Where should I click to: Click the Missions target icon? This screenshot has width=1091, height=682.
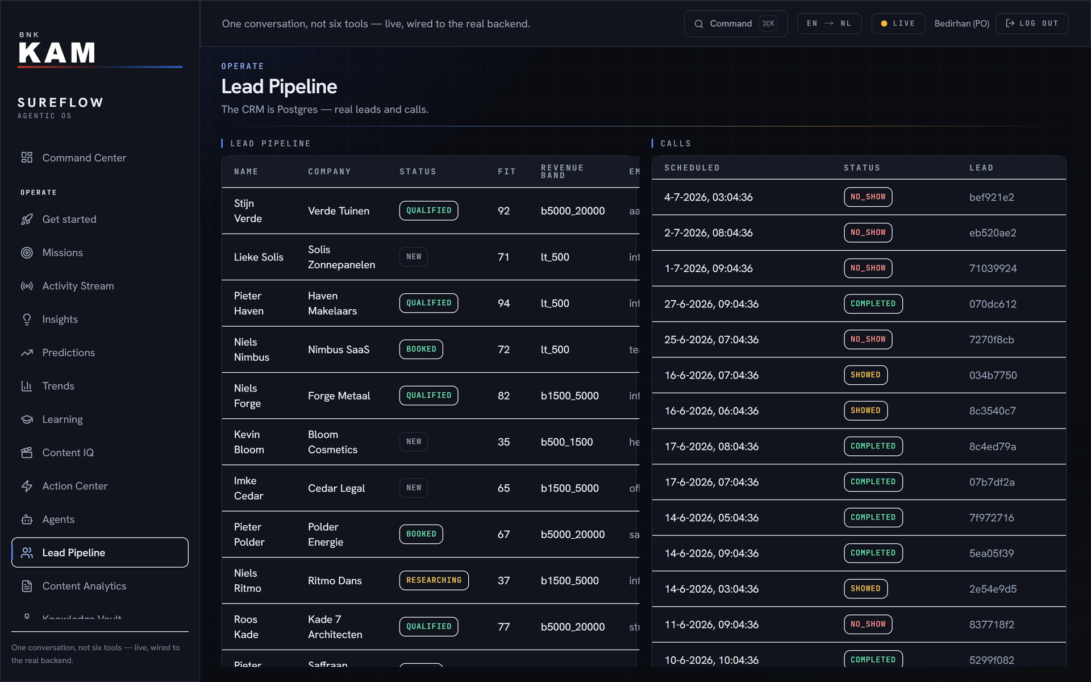(x=27, y=253)
